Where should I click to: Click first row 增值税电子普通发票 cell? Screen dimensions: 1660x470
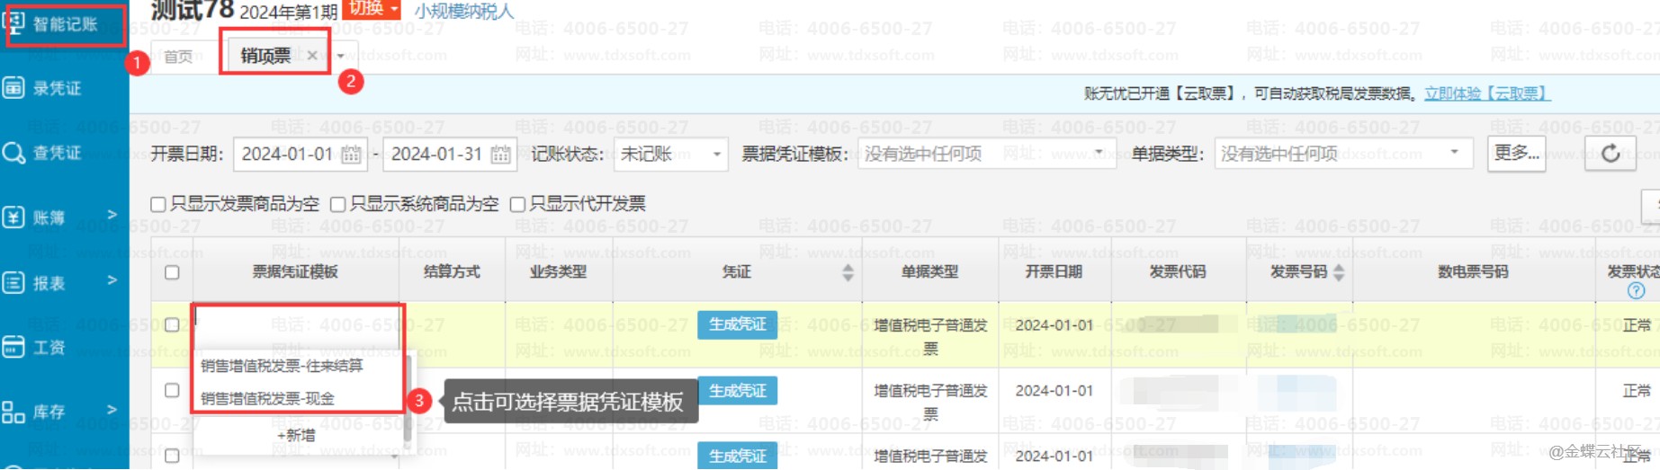930,336
